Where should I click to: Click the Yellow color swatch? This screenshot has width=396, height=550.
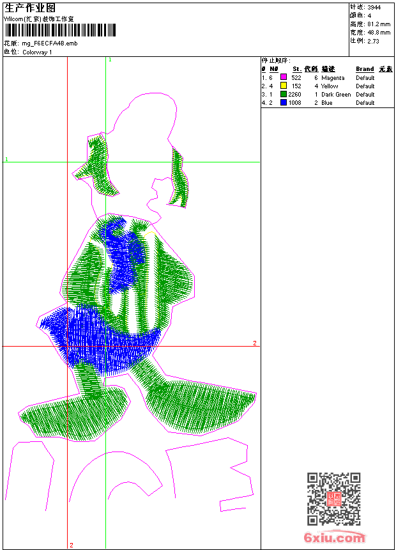[284, 86]
